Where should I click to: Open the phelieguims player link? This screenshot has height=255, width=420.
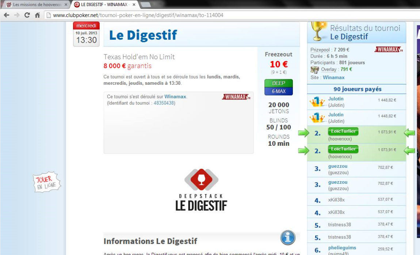342,248
